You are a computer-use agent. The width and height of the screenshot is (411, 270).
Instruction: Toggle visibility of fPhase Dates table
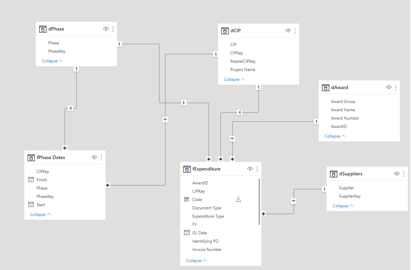coord(94,157)
